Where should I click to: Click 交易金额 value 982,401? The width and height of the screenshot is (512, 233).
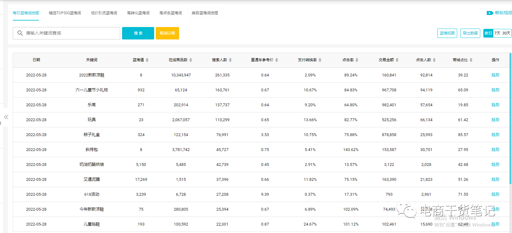tap(389, 105)
